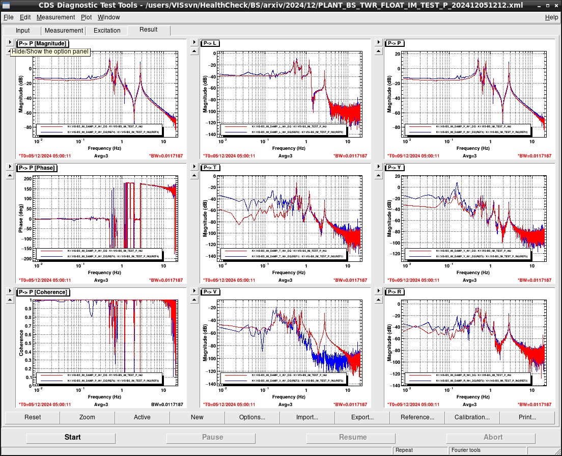Toggle up-arrow expander beside P-> R plot
This screenshot has width=562, height=456.
coord(379,300)
